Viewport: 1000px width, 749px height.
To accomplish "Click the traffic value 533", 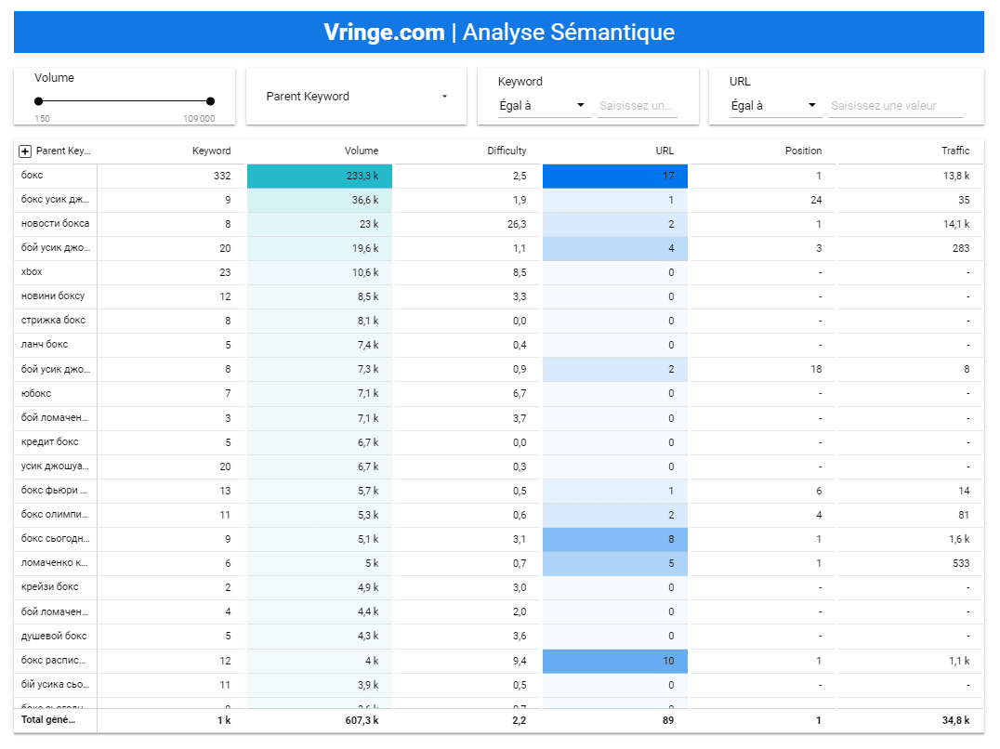I will [960, 563].
